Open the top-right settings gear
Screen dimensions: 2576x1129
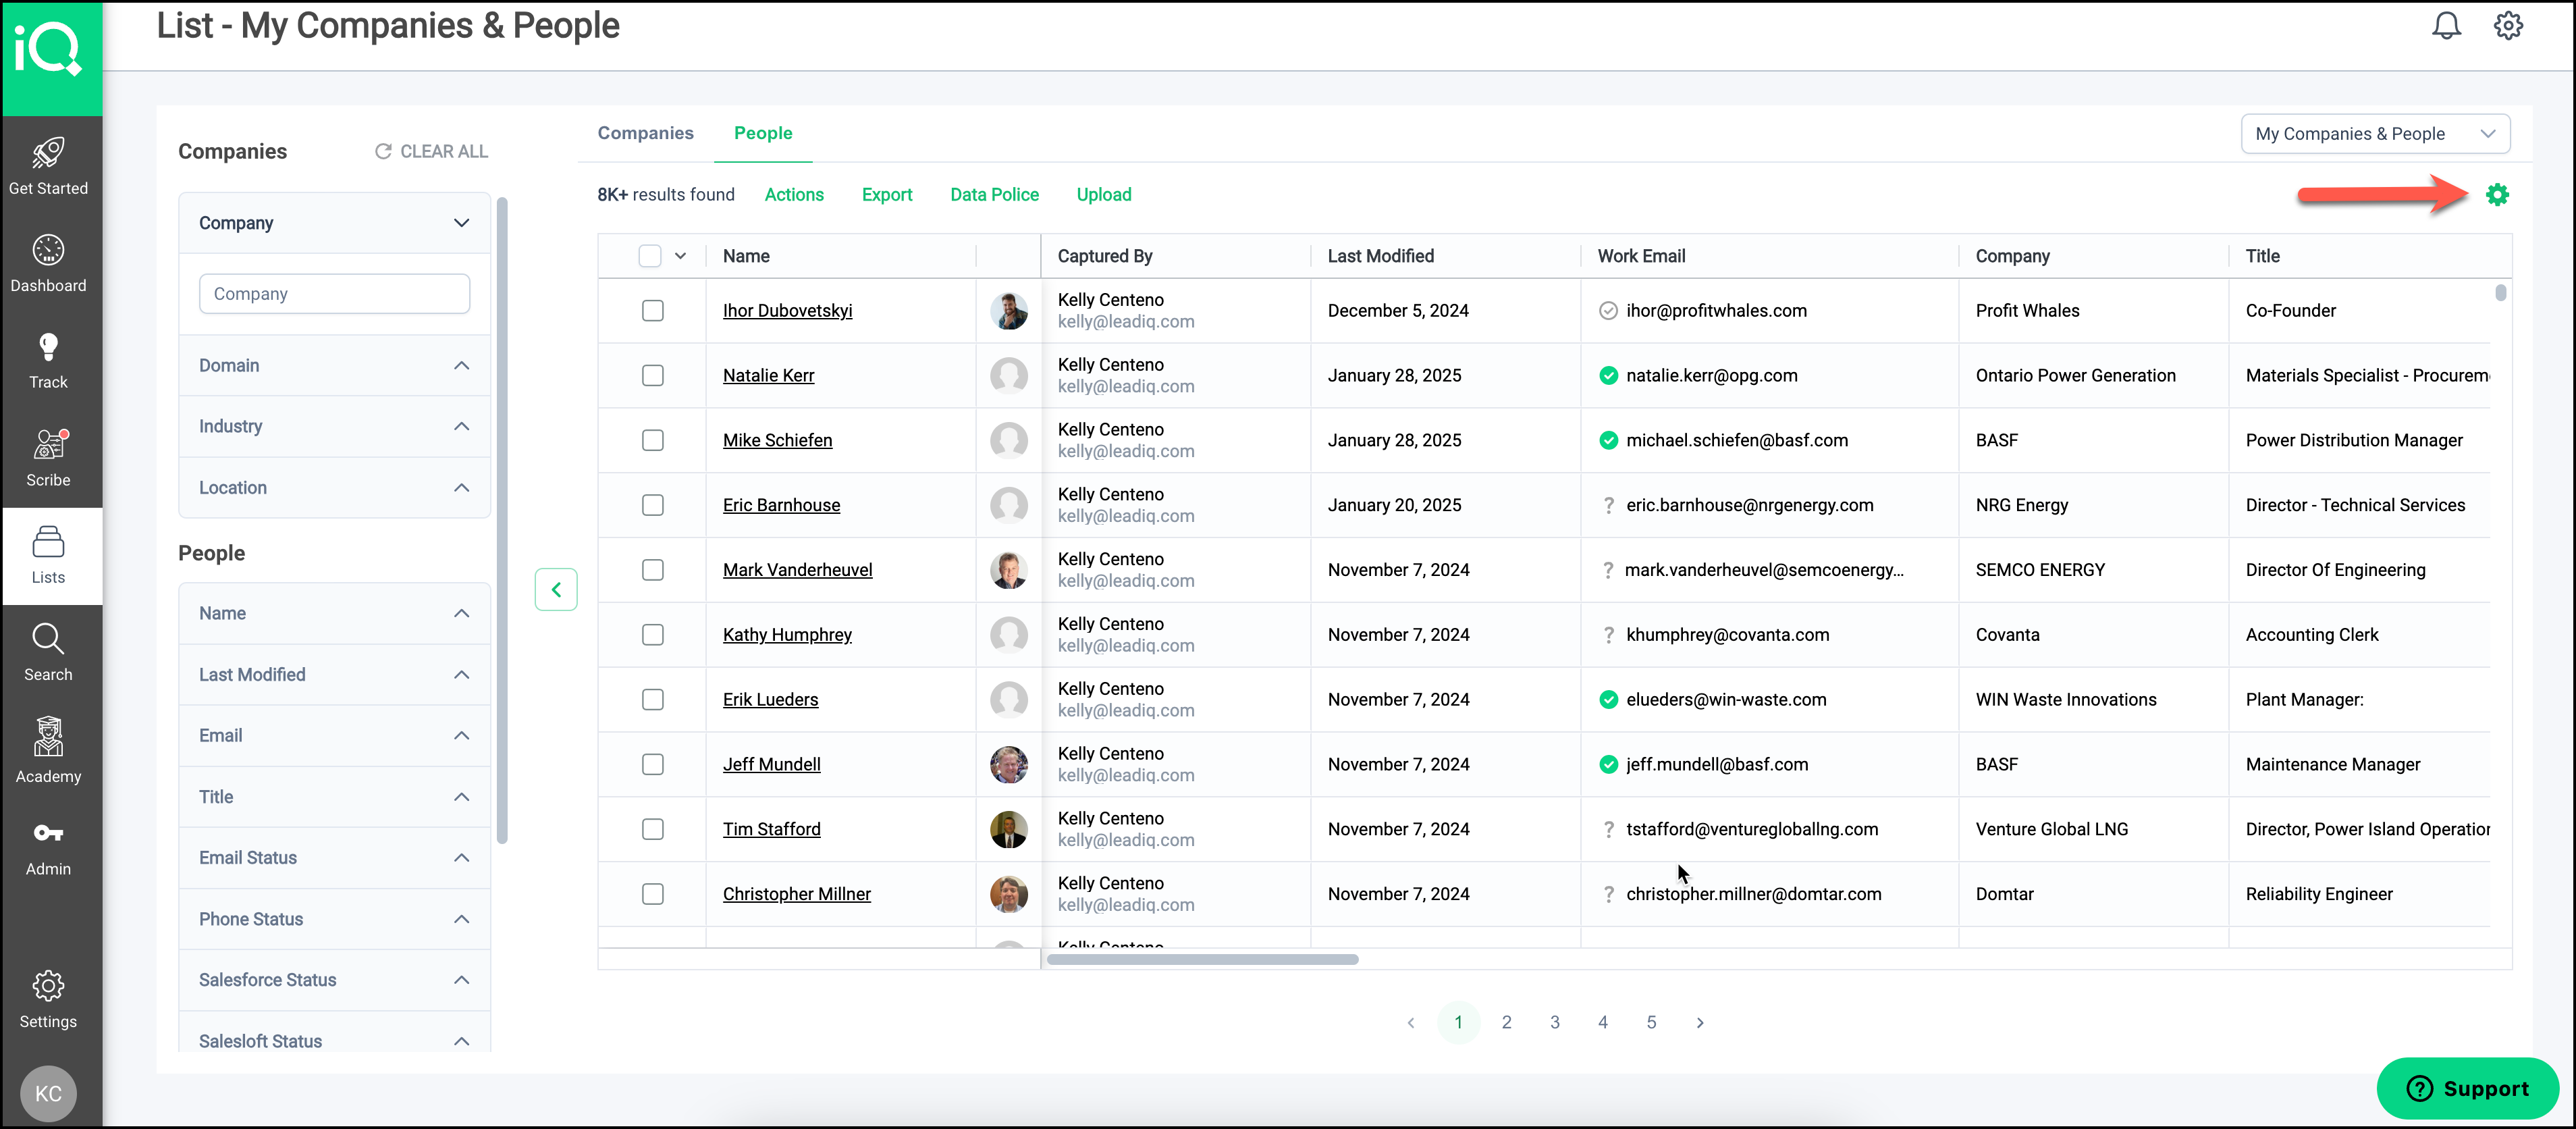(x=2508, y=26)
